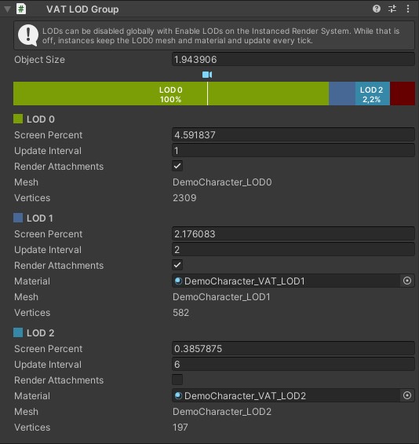Select the LOD 2 2,2% bar segment

373,94
